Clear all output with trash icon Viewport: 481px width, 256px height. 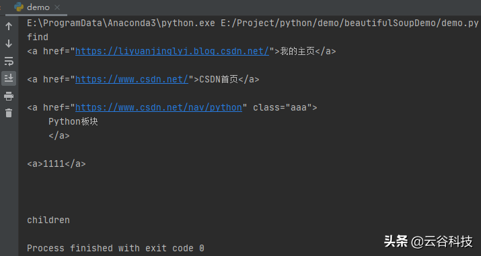point(9,113)
